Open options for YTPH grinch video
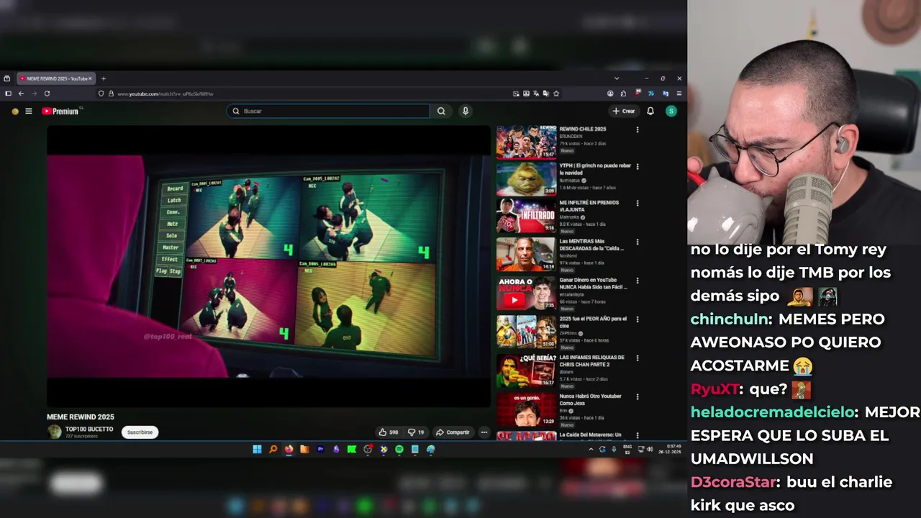Viewport: 921px width, 518px height. (637, 167)
